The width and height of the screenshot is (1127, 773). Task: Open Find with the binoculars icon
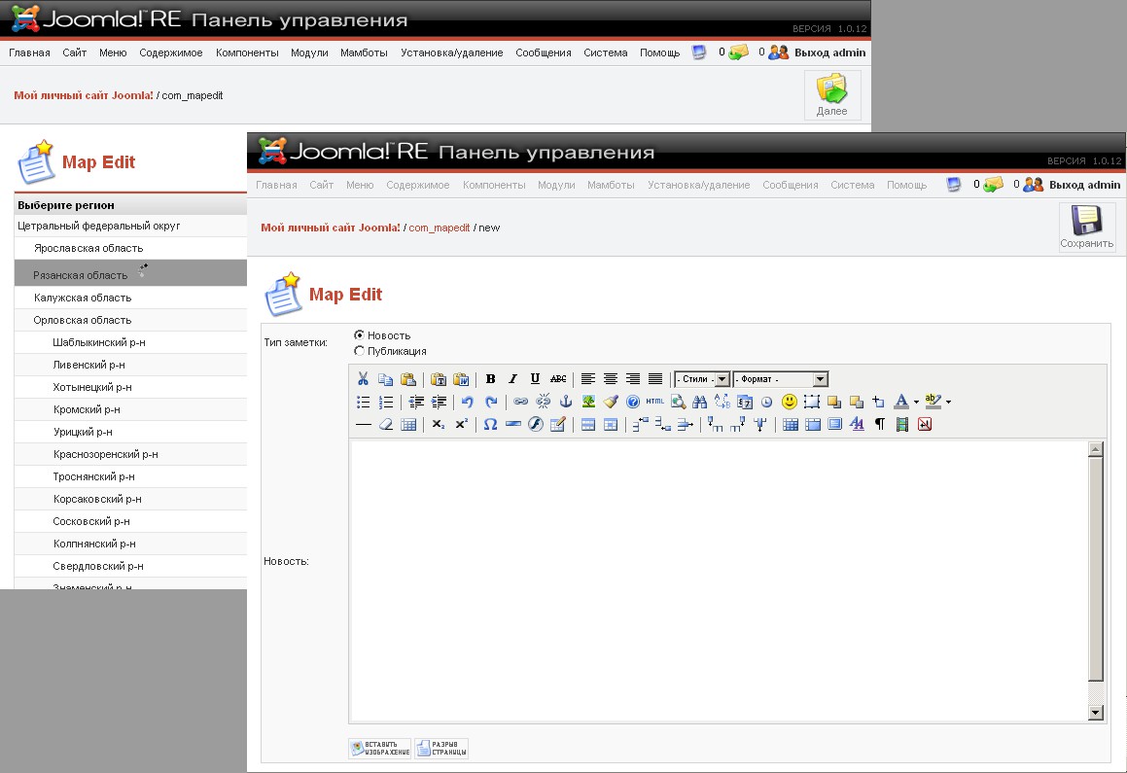click(x=699, y=402)
